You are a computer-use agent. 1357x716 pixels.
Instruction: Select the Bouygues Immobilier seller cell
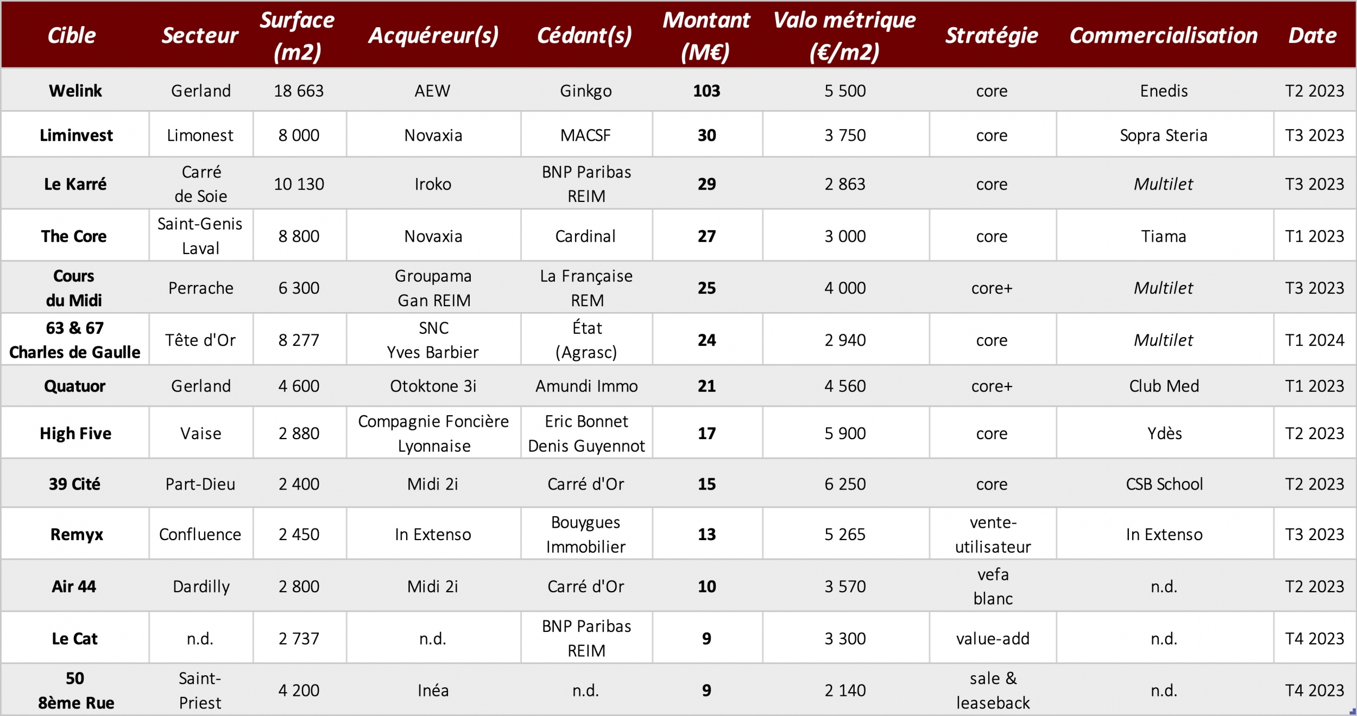pyautogui.click(x=586, y=535)
